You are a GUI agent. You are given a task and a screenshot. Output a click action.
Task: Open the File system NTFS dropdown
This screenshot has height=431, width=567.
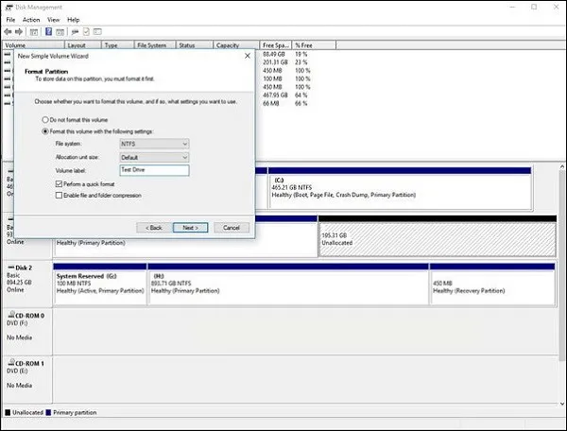pyautogui.click(x=154, y=144)
